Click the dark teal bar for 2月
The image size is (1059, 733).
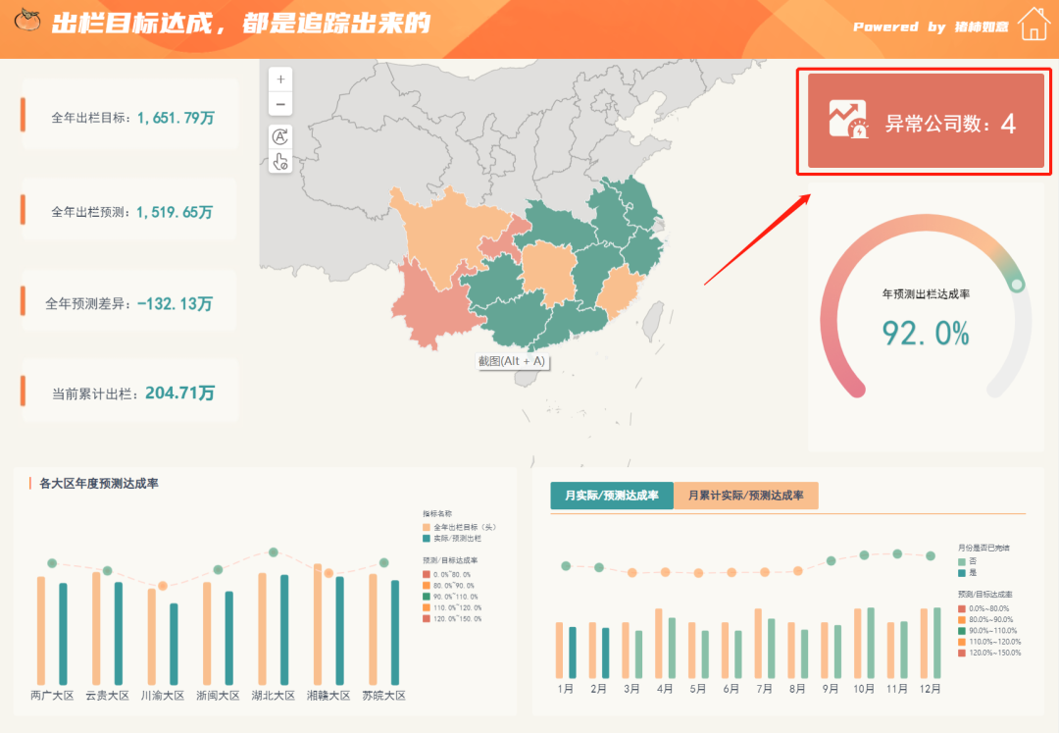coord(605,654)
